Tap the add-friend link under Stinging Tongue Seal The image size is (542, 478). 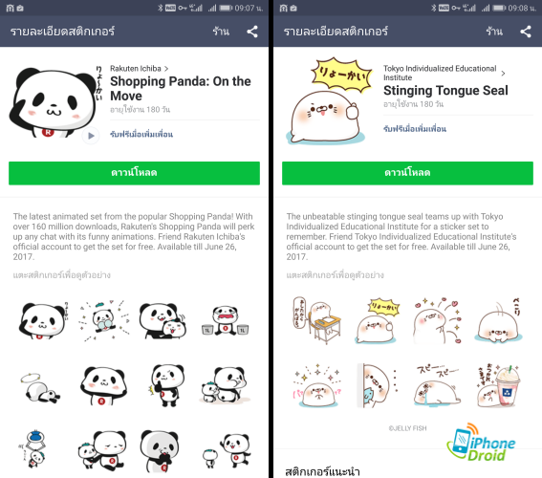[415, 129]
